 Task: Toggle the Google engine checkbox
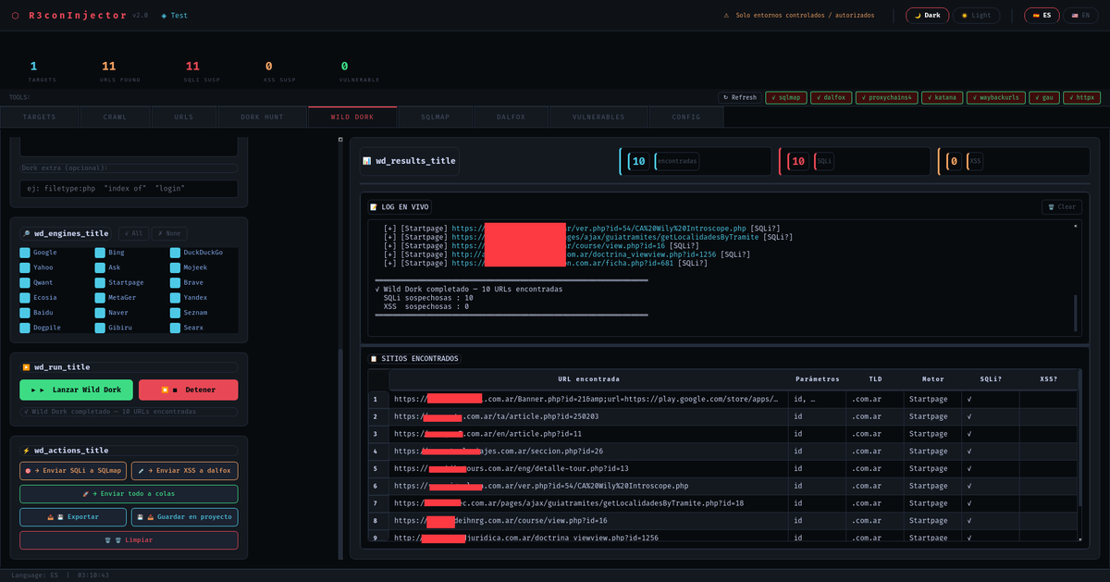coord(25,253)
